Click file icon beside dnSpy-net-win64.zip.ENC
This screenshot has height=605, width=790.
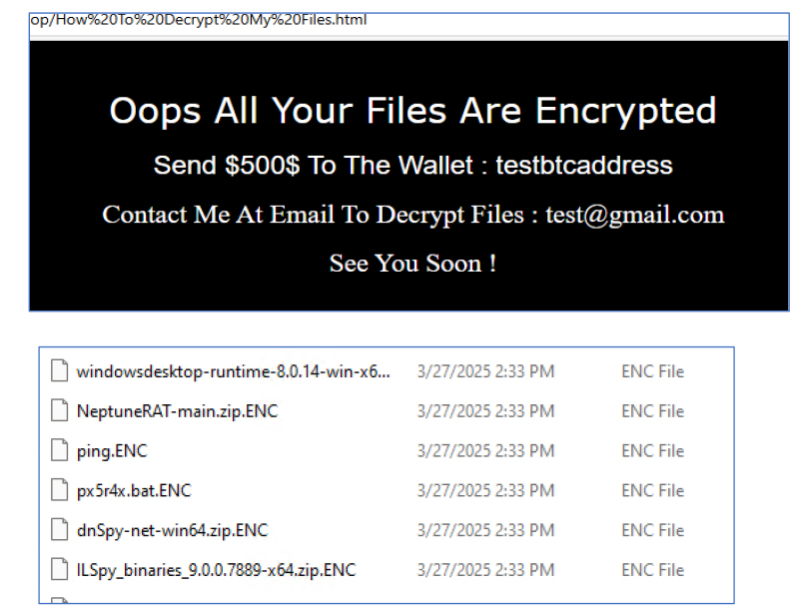pyautogui.click(x=60, y=530)
